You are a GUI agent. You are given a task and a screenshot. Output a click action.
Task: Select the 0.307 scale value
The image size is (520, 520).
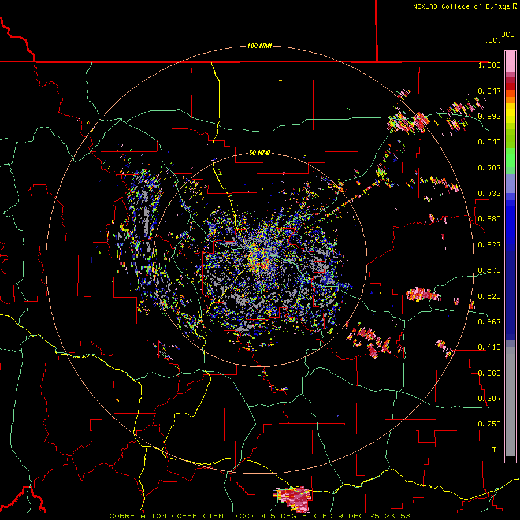[x=489, y=399]
